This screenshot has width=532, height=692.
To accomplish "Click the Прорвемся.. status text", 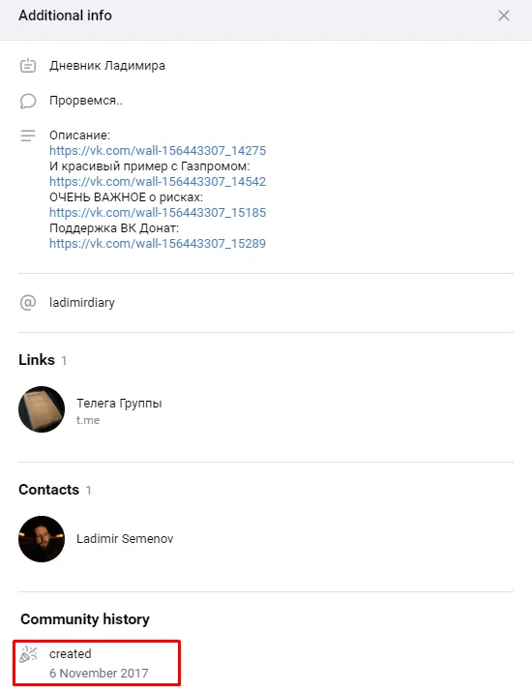I will coord(86,101).
